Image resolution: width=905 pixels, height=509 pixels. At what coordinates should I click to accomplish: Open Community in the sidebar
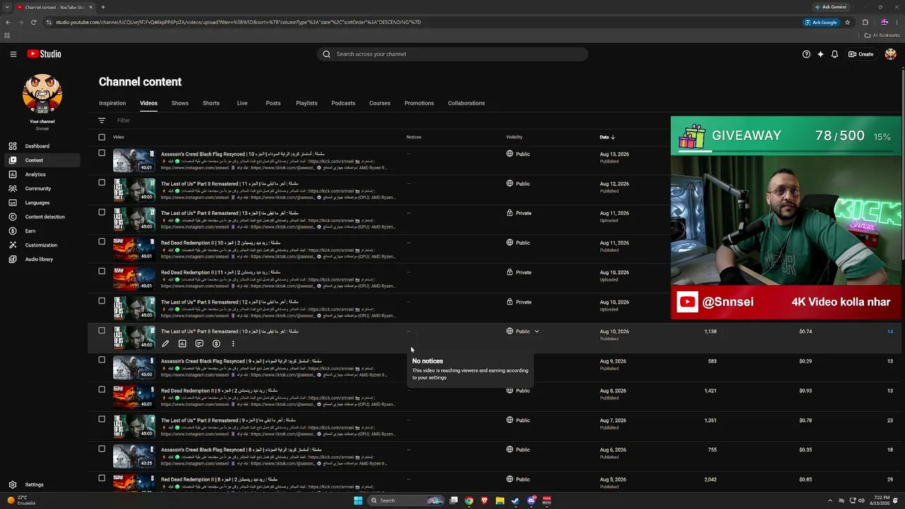[38, 189]
